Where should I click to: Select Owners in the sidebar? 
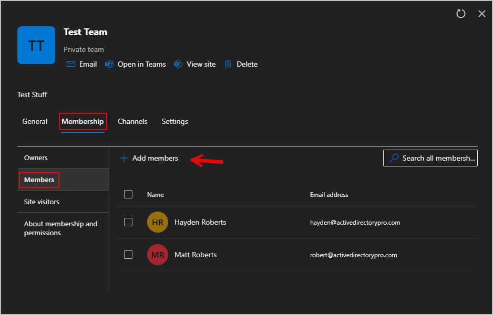36,157
